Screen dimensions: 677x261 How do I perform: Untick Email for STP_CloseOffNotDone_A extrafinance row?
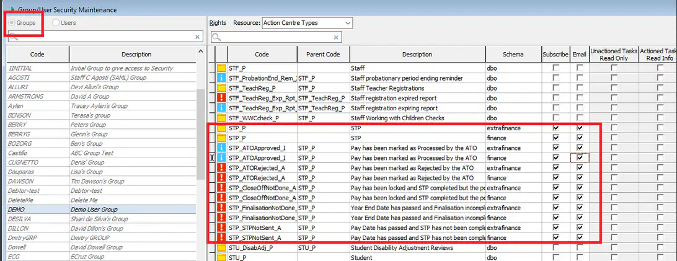[580, 188]
